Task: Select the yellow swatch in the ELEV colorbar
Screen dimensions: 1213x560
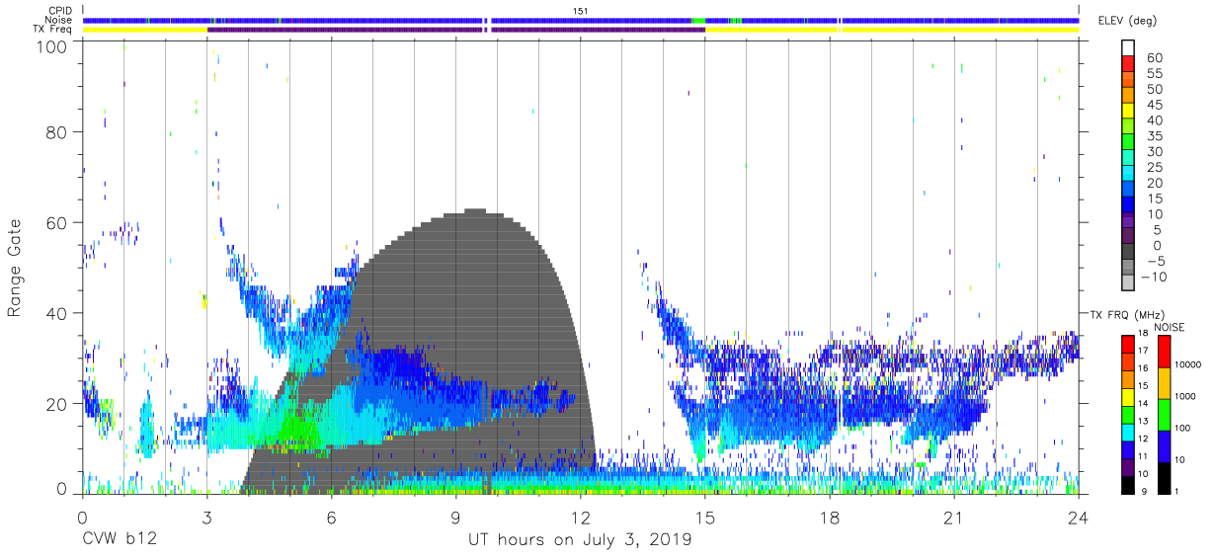Action: tap(1128, 111)
